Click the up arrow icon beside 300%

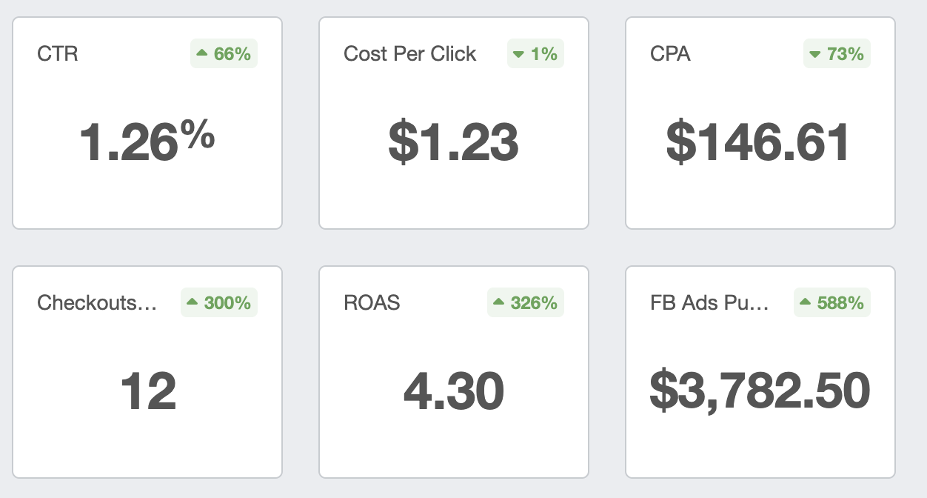193,302
